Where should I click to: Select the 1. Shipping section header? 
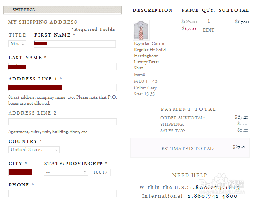click(x=65, y=9)
